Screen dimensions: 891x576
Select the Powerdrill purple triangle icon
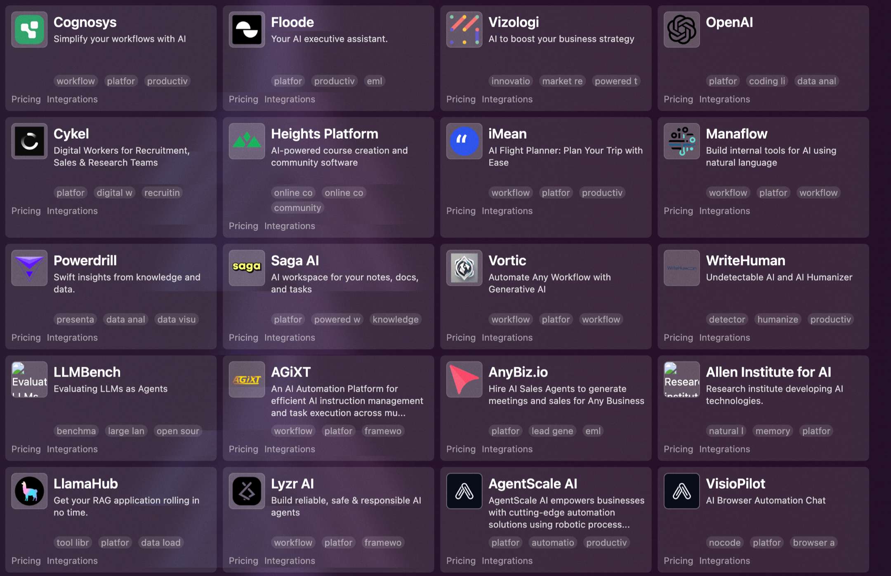click(29, 267)
